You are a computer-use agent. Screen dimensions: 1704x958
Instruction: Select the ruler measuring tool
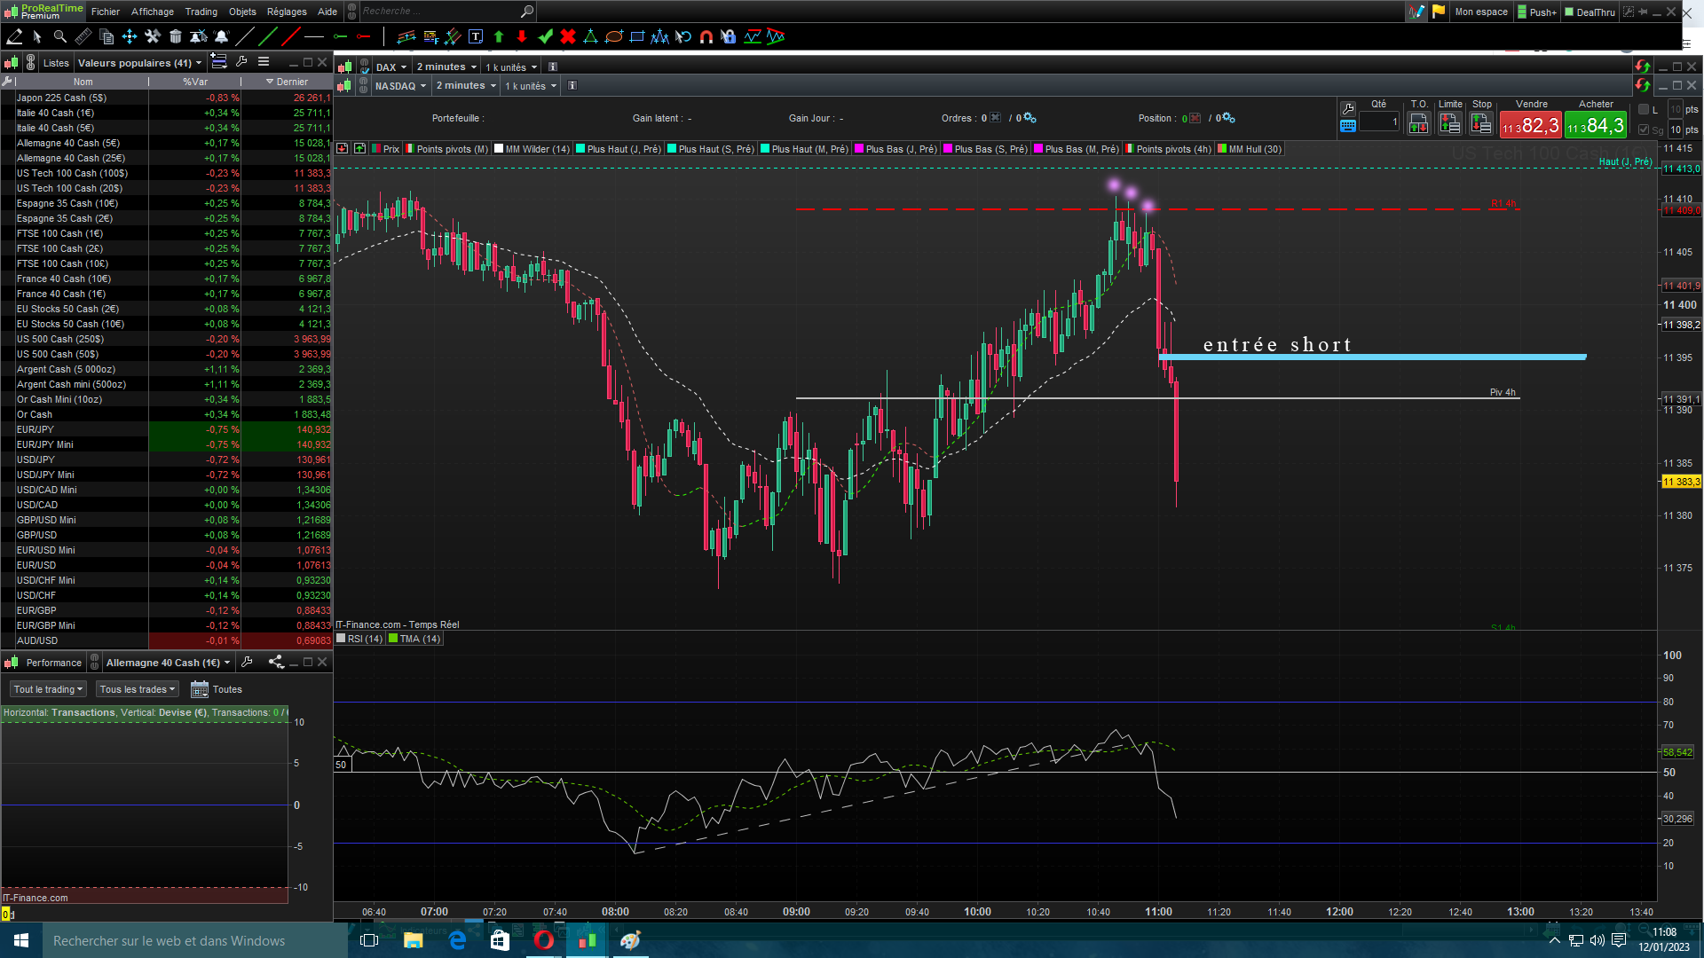coord(83,36)
